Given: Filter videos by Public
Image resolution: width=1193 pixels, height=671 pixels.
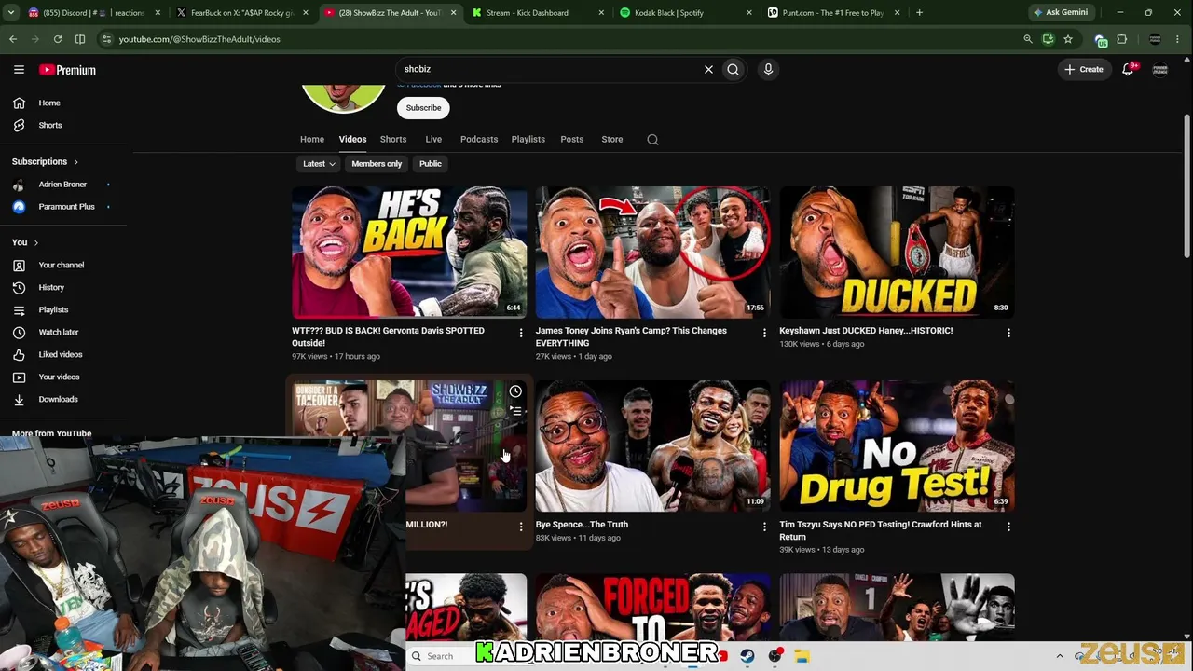Looking at the screenshot, I should click(x=431, y=164).
